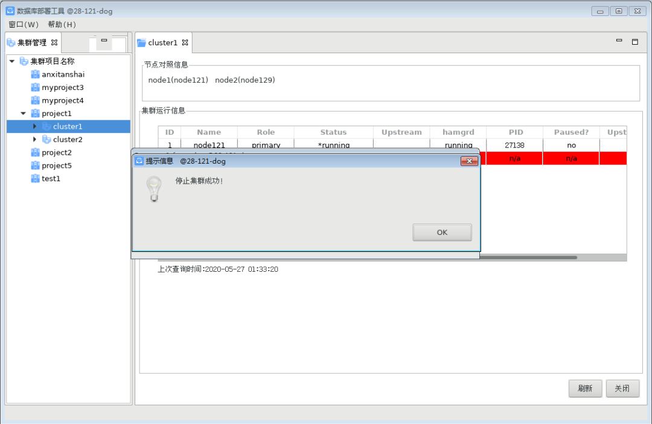The height and width of the screenshot is (424, 652).
Task: Click the cluster1 tab folder icon
Action: pos(141,42)
